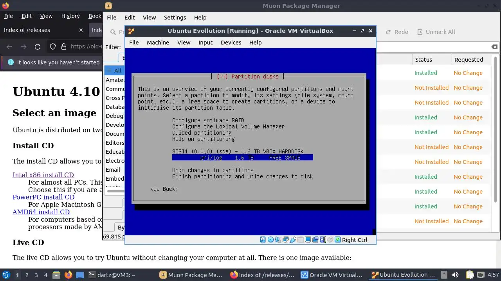Screen dimensions: 501x281
Task: Close the 'Index of /releases' Firefox tab
Action: click(81, 30)
